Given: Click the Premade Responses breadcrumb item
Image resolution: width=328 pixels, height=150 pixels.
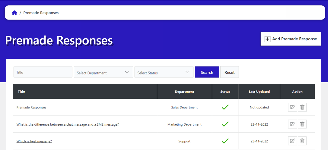Looking at the screenshot, I should [41, 13].
